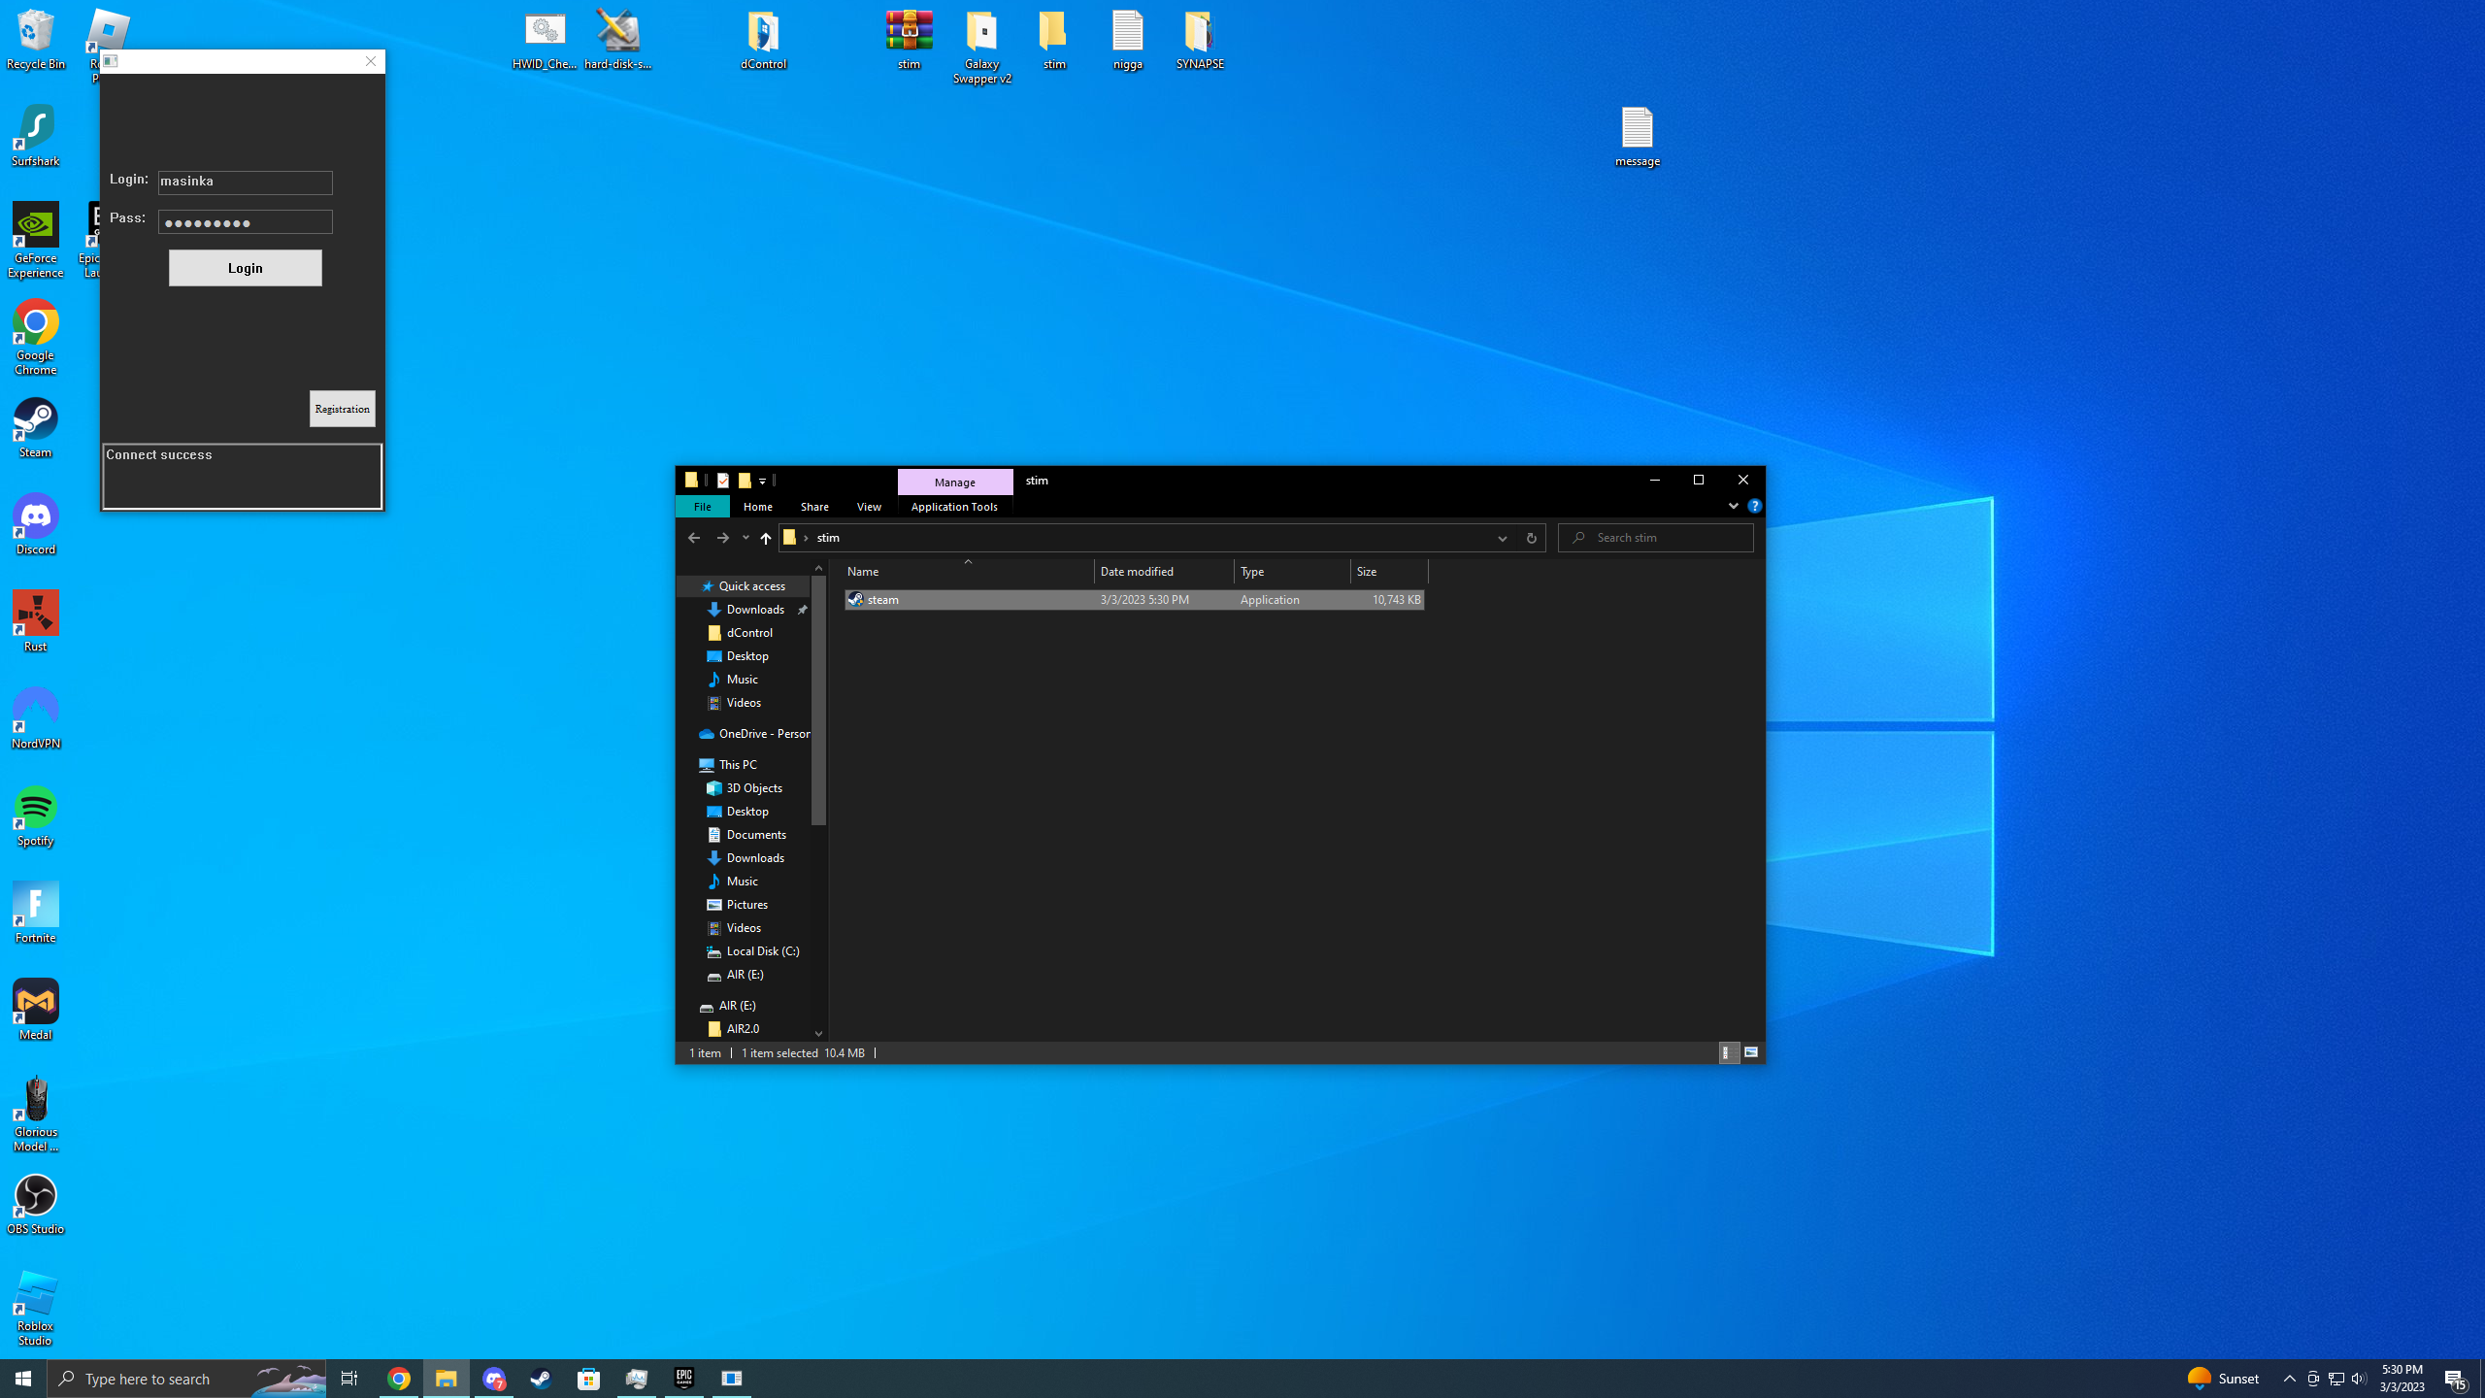This screenshot has width=2485, height=1398.
Task: Open the Share ribbon tab
Action: coord(814,507)
